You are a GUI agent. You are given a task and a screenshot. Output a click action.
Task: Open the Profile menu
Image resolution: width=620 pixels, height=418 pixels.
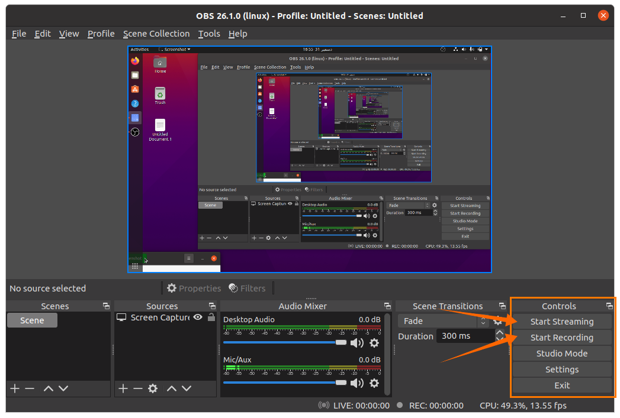[x=101, y=34]
